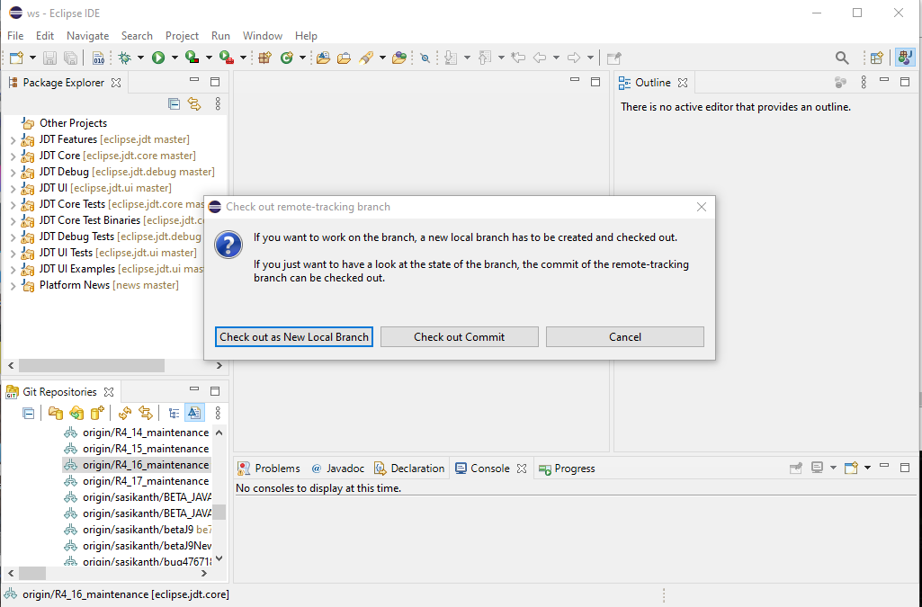The height and width of the screenshot is (607, 922).
Task: Click the New Java Class icon
Action: coord(287,58)
